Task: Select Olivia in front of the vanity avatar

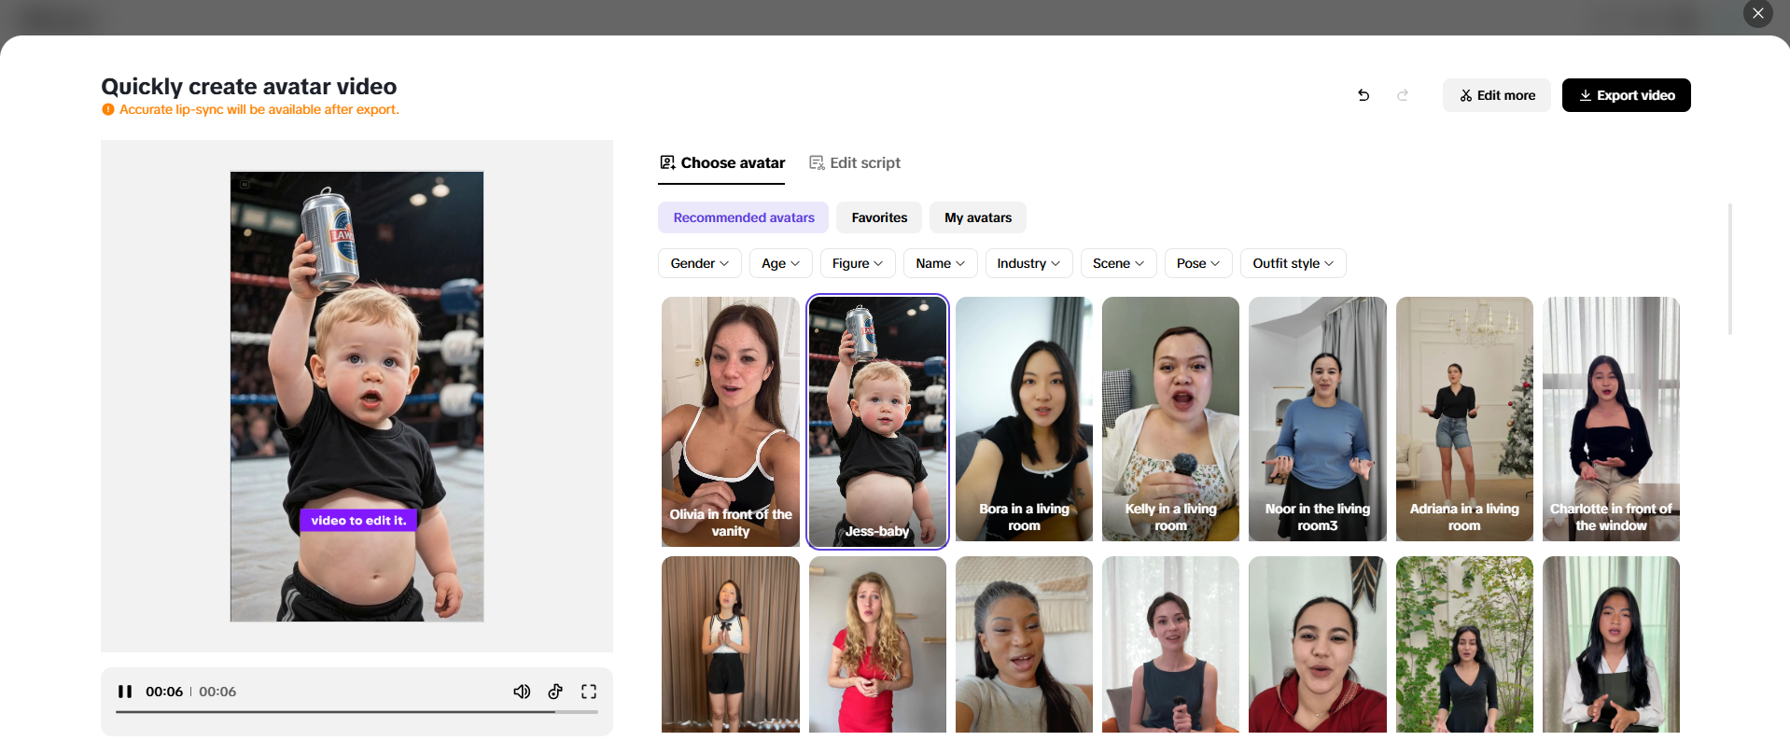Action: pos(731,422)
